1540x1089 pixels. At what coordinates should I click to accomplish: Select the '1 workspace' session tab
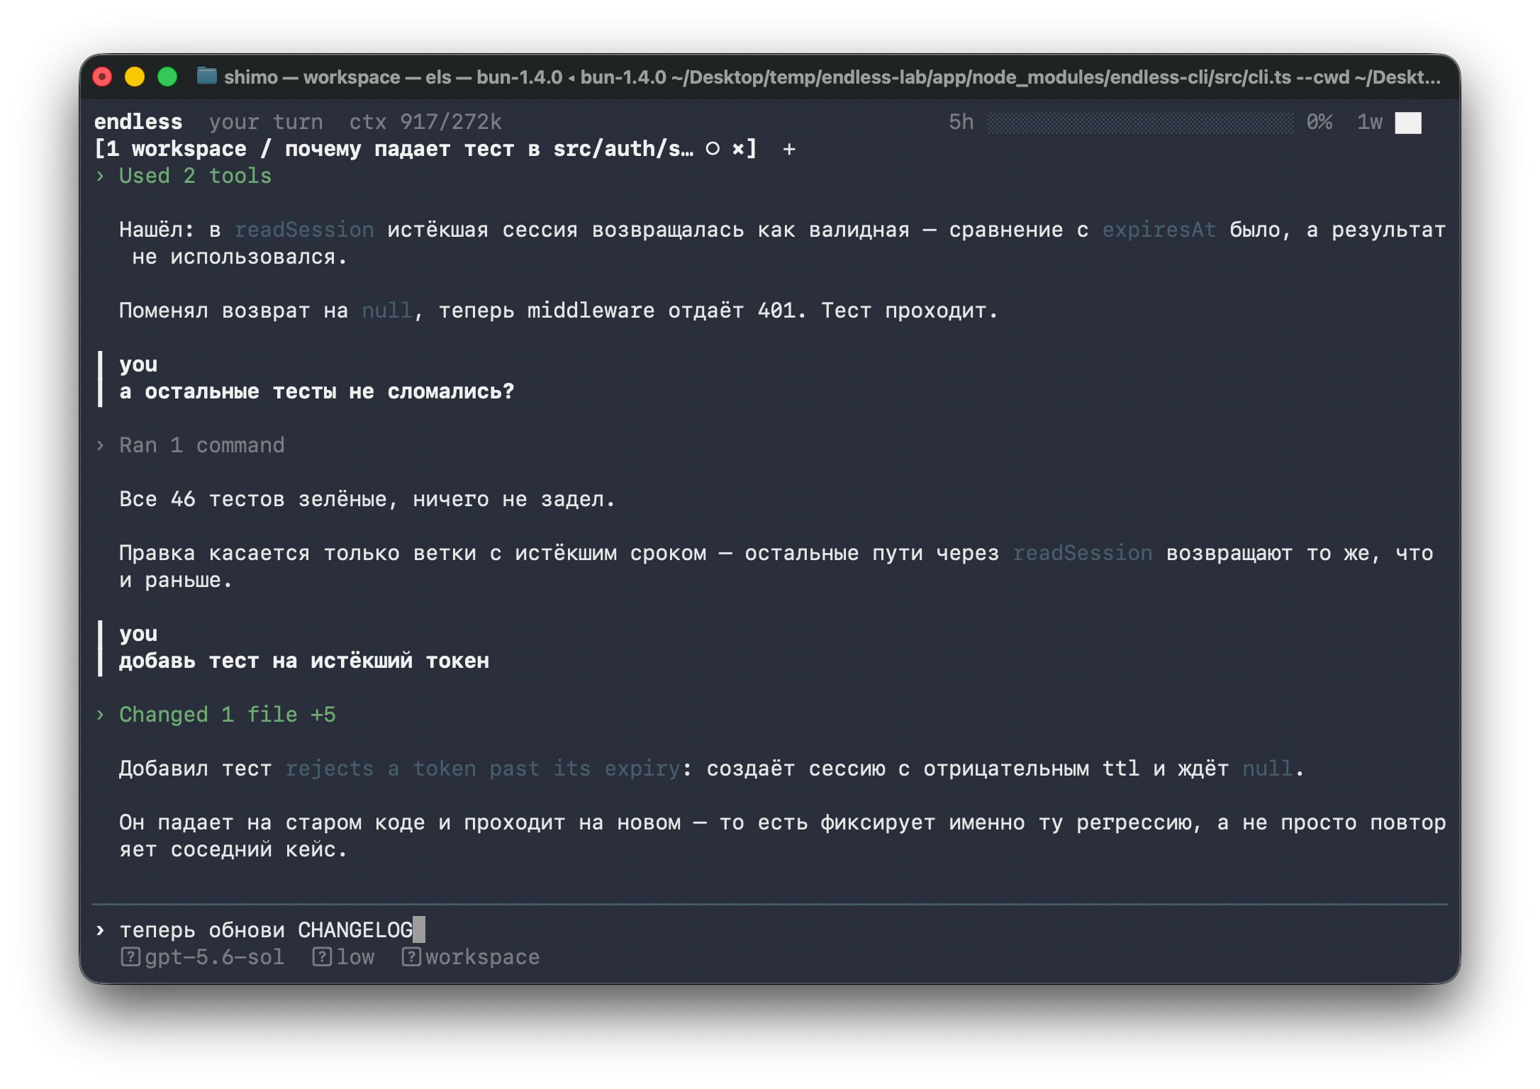coord(425,149)
